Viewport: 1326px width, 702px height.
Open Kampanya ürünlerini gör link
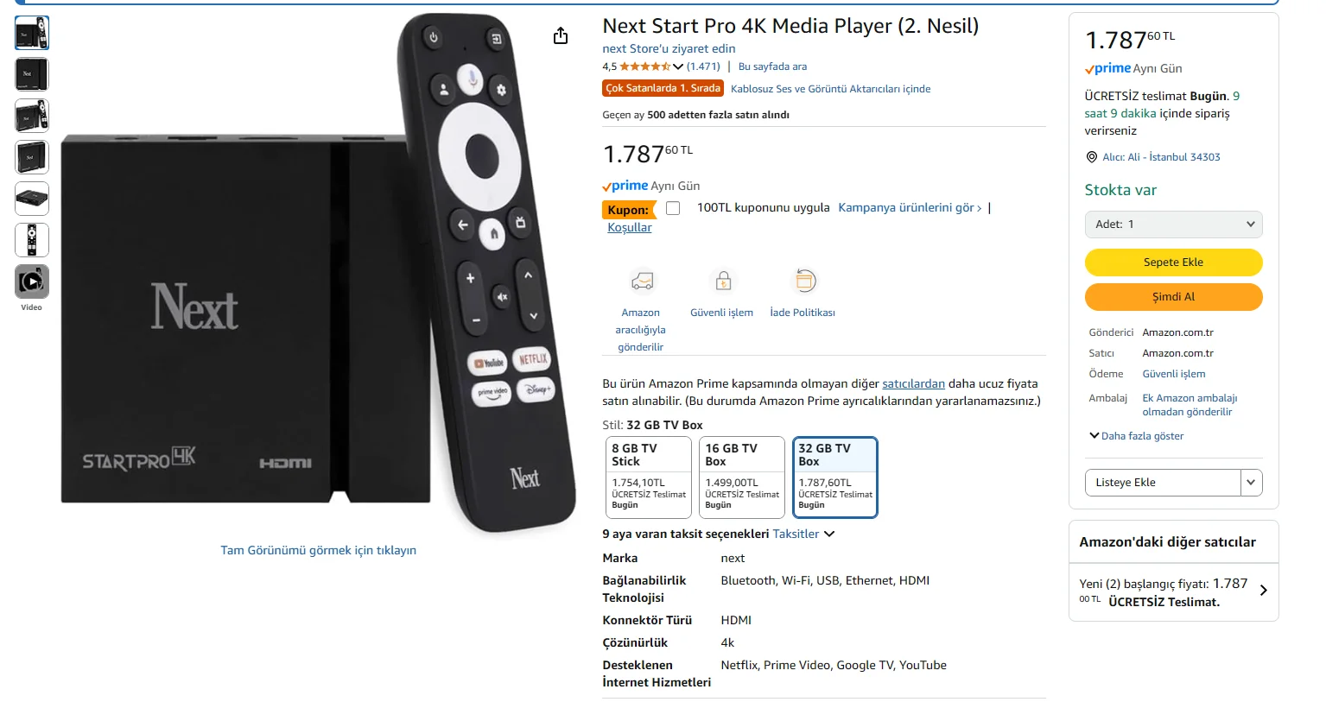click(909, 208)
